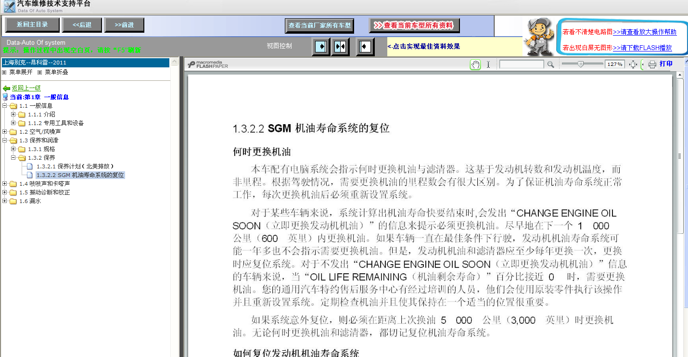
Task: Click folder icon of 1.1.1 介绍
Action: [x=22, y=115]
